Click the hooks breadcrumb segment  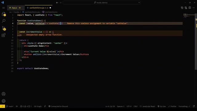(x=17, y=12)
